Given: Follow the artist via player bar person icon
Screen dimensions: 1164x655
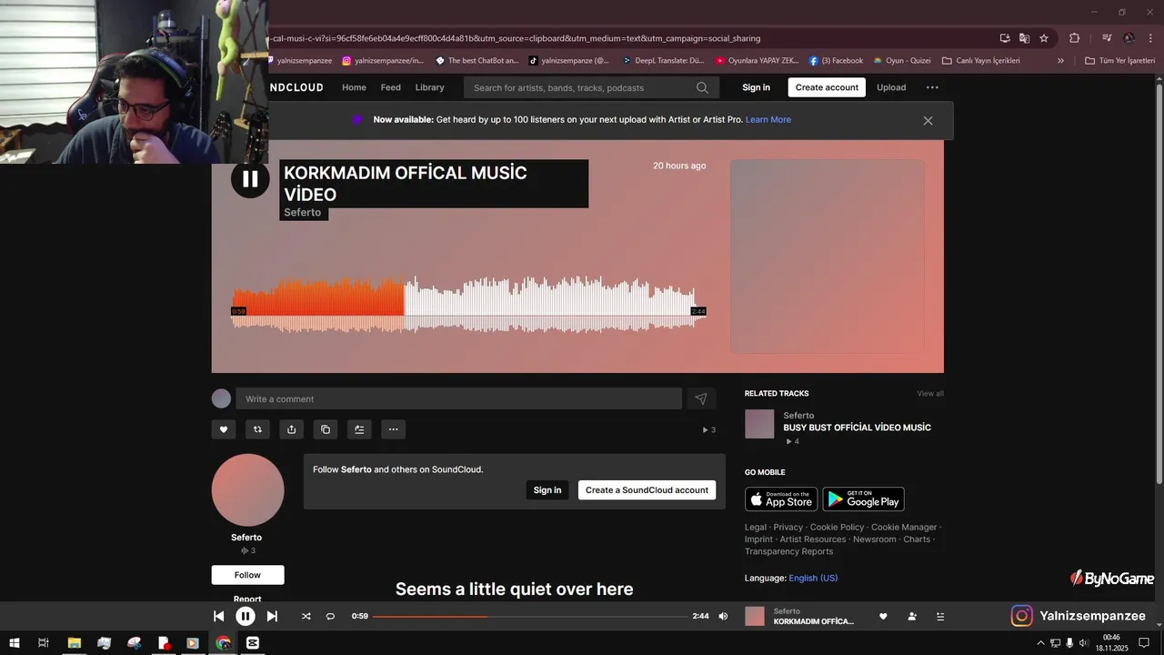Looking at the screenshot, I should coord(912,616).
